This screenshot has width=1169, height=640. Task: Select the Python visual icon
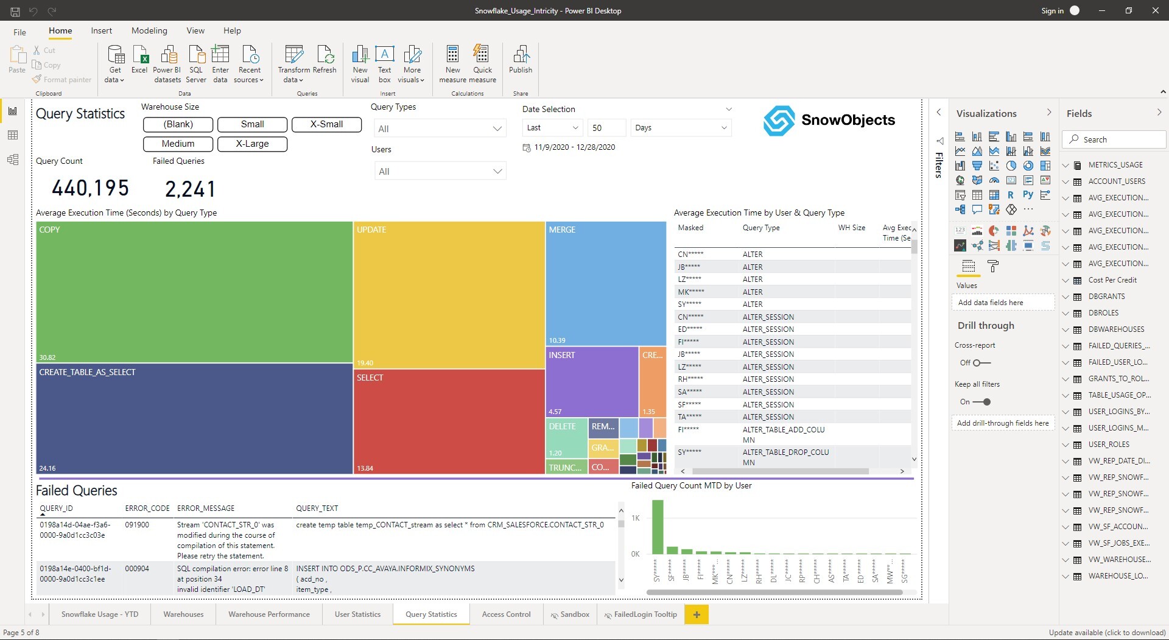coord(1028,195)
